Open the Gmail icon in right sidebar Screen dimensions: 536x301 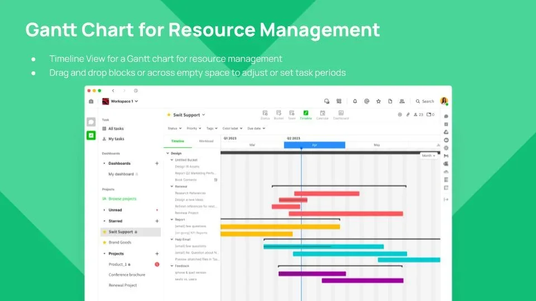[446, 156]
